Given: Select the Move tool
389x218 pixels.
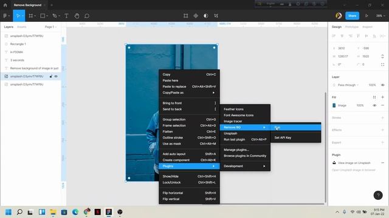Looking at the screenshot, I should point(18,16).
